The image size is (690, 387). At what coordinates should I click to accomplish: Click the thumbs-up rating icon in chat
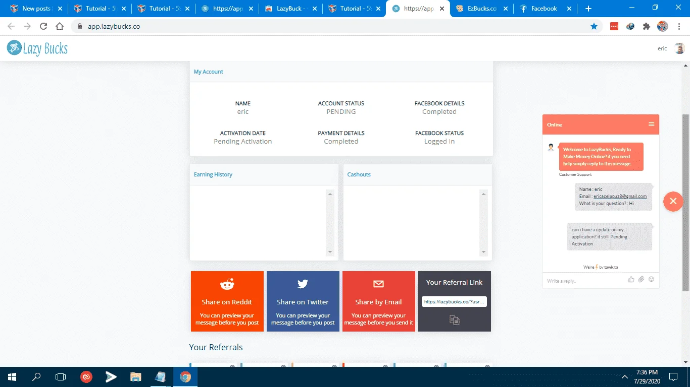pos(631,279)
